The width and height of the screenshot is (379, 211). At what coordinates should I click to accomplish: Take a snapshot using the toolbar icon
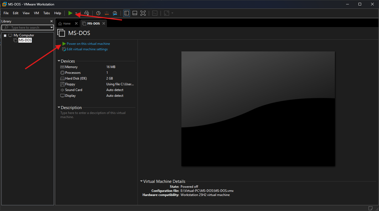tap(98, 13)
